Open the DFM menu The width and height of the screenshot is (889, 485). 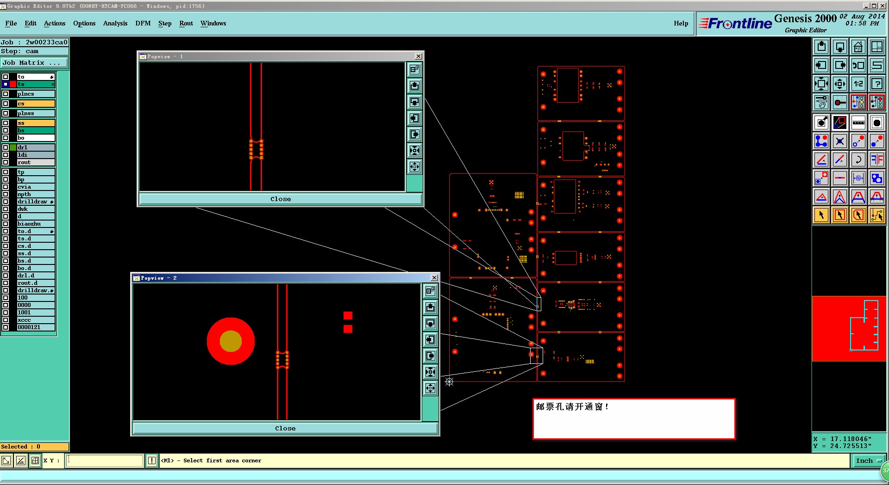pos(143,23)
